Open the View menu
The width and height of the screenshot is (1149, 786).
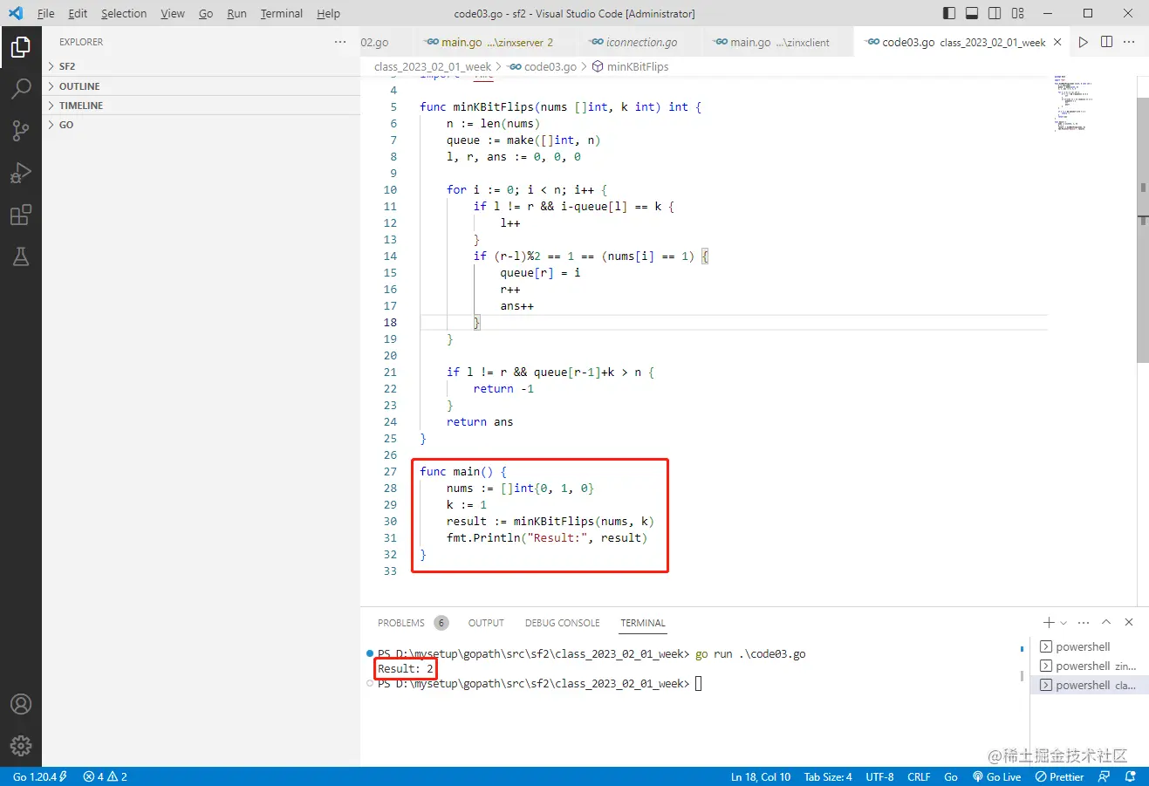pyautogui.click(x=173, y=13)
